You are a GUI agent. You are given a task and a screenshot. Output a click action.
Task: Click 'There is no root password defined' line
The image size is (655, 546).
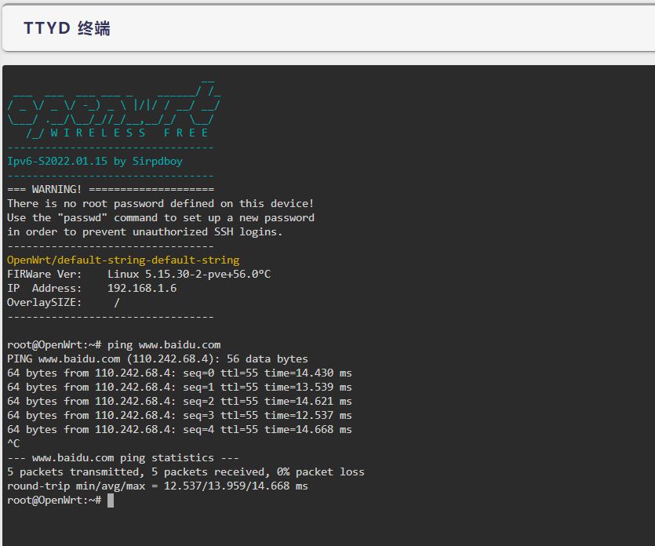pos(160,204)
